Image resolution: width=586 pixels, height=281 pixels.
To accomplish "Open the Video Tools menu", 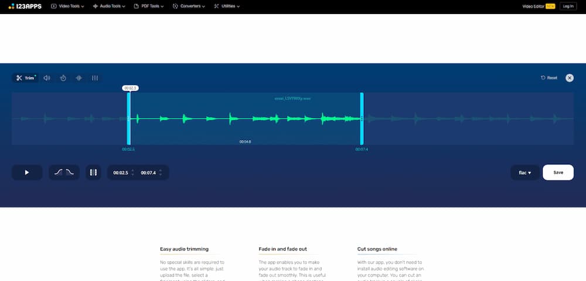I will click(67, 6).
